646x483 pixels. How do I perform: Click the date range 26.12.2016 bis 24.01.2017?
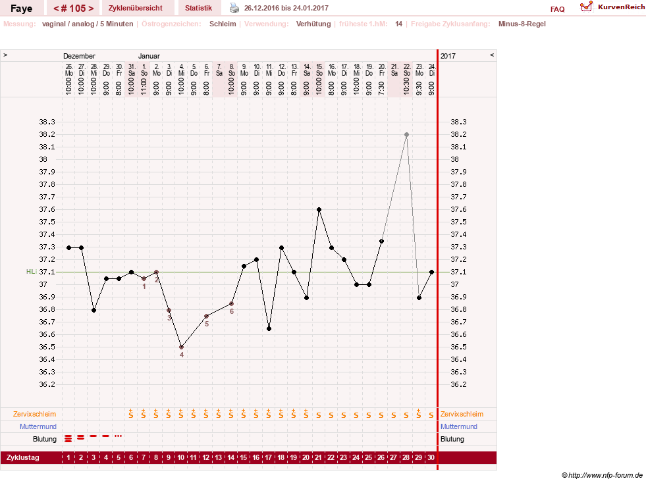(x=286, y=8)
